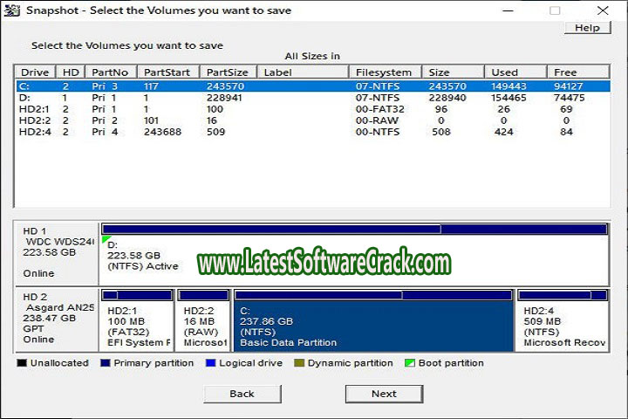Image resolution: width=628 pixels, height=419 pixels.
Task: Go Back to previous step
Action: [242, 394]
